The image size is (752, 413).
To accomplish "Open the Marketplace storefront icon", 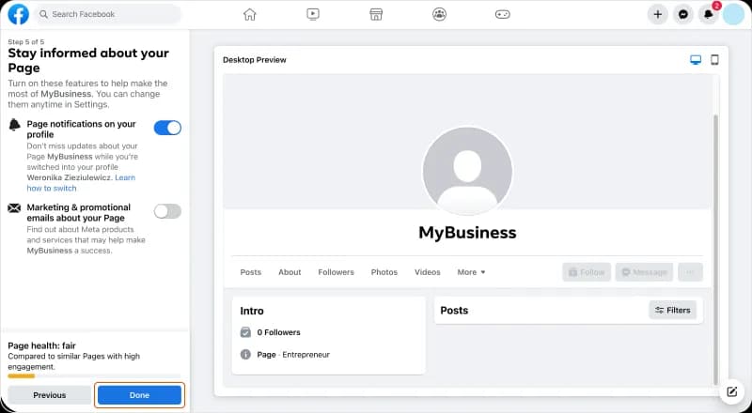I will point(376,14).
